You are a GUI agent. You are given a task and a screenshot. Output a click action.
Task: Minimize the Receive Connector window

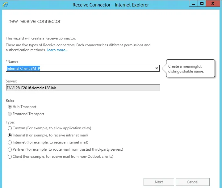(x=194, y=4)
